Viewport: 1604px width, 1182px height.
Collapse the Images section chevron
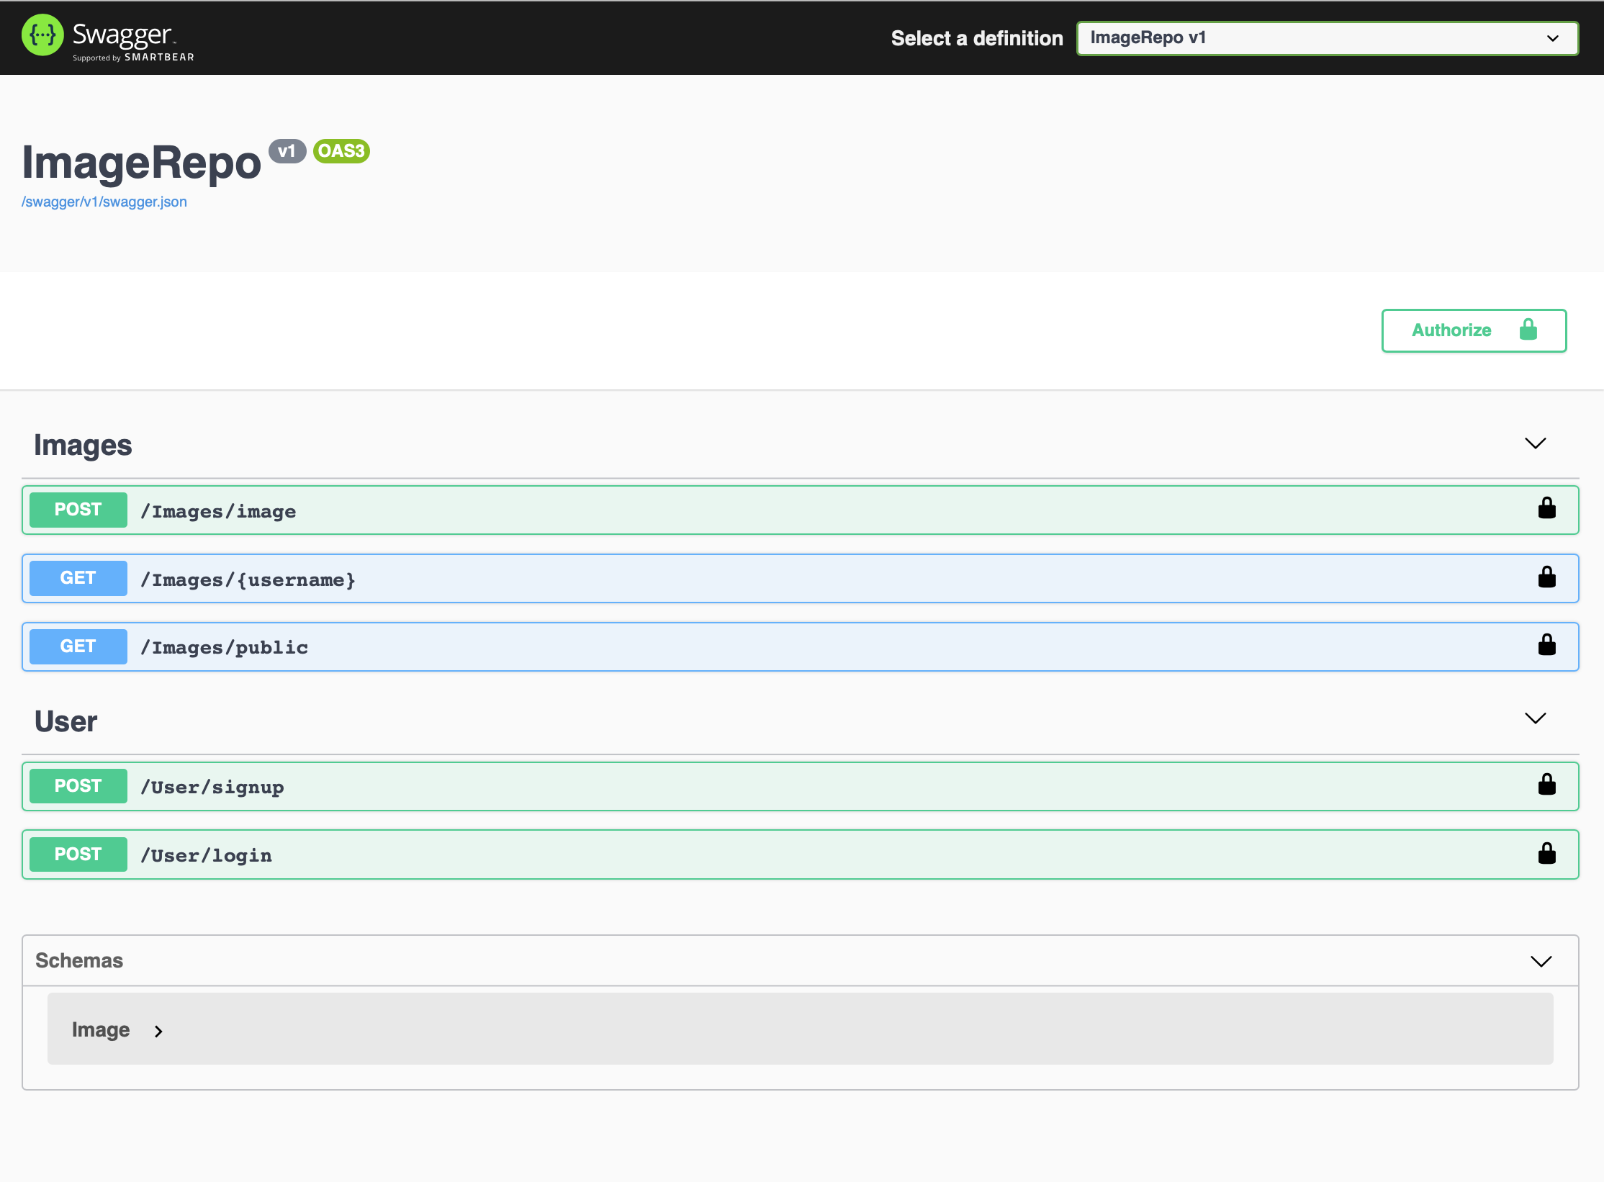pos(1535,443)
